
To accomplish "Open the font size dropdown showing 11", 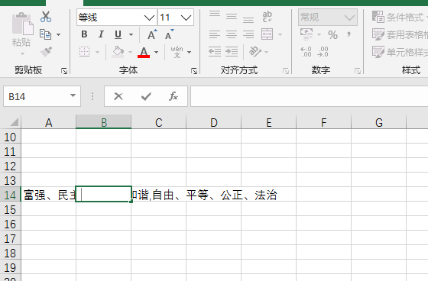I will [186, 18].
